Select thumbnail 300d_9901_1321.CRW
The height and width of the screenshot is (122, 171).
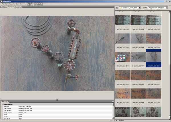pyautogui.click(x=138, y=94)
